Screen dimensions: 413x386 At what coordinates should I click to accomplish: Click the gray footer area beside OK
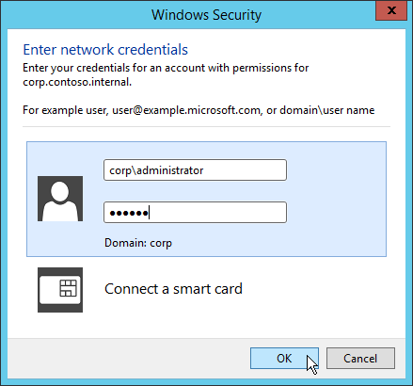click(x=129, y=358)
